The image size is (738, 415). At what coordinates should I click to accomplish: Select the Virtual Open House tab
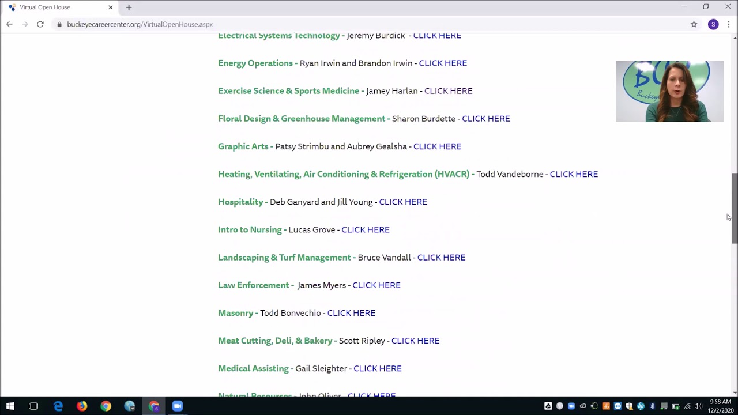(61, 7)
